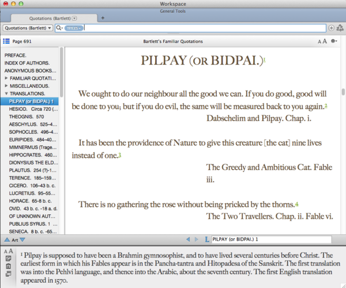
Task: Open the gear settings menu
Action: (x=334, y=42)
